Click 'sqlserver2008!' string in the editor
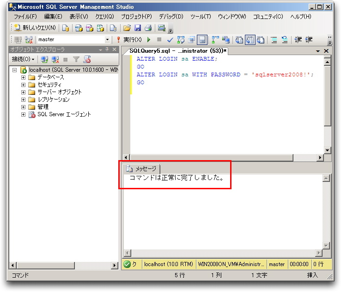 click(280, 75)
